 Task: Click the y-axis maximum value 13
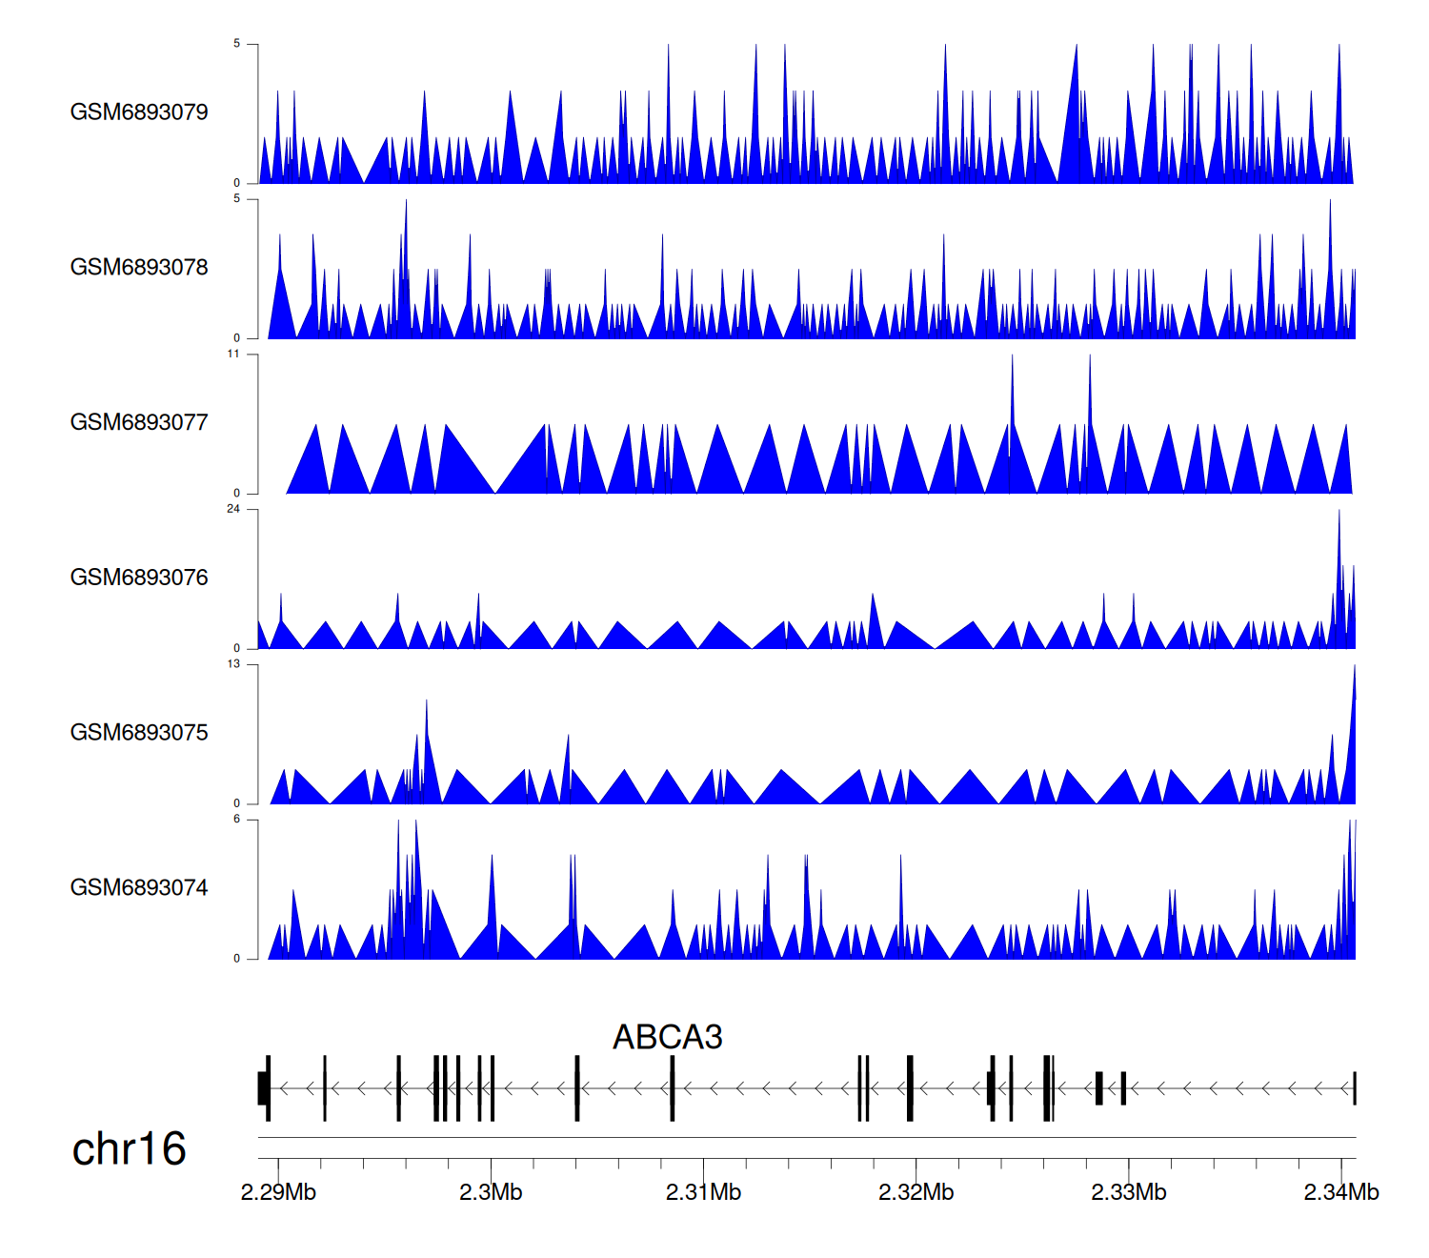click(233, 664)
